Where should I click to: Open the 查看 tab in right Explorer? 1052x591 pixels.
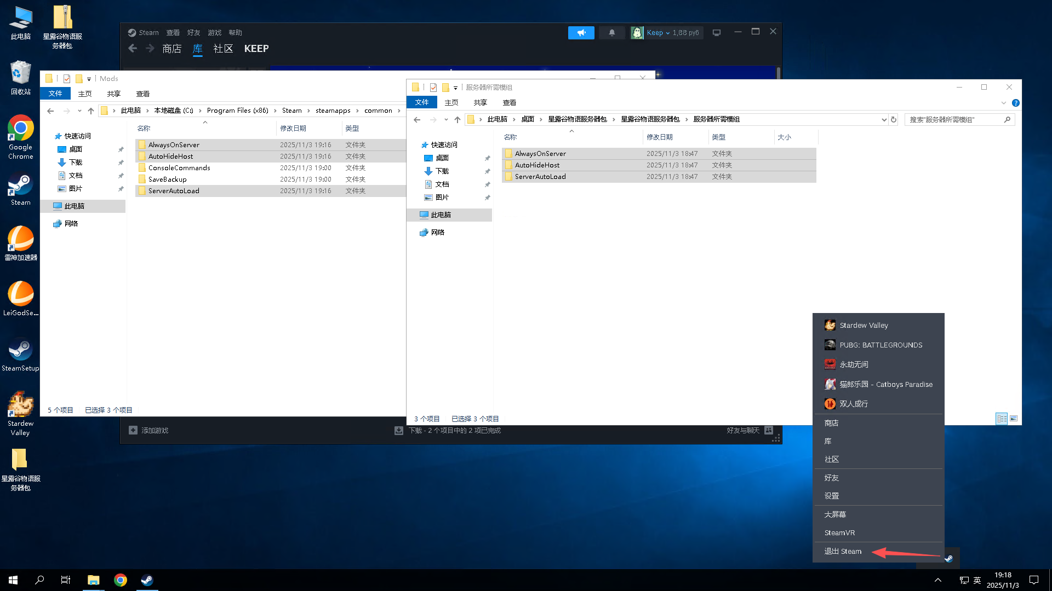pyautogui.click(x=509, y=103)
